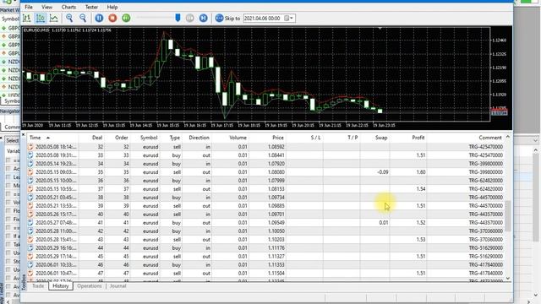Click the history table vertical scrollbar thumb
Viewport: 541px width, 304px height.
coord(507,216)
